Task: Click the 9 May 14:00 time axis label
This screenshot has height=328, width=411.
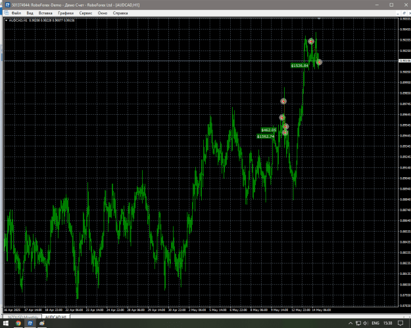Action: click(279, 310)
